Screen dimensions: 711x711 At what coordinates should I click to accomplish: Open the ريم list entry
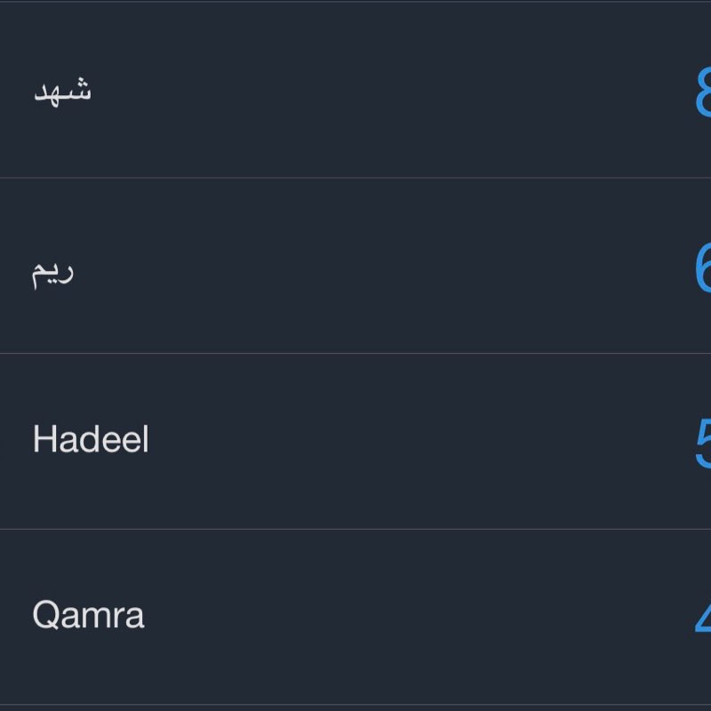(355, 267)
